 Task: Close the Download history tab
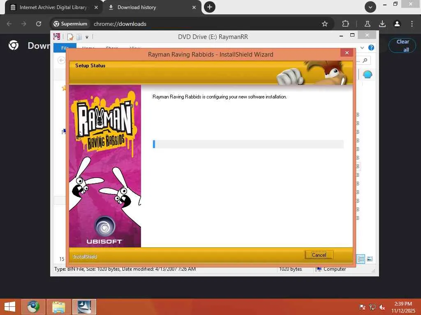194,7
